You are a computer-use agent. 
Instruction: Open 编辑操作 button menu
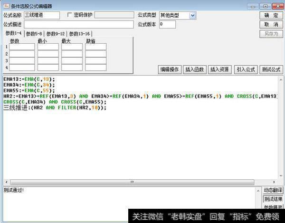click(170, 69)
